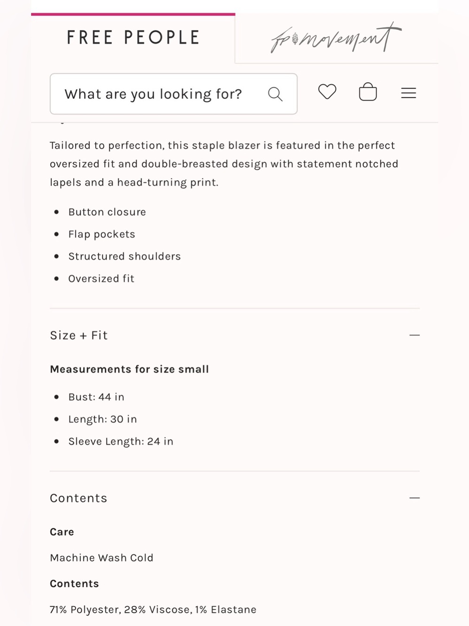The width and height of the screenshot is (469, 626).
Task: Click the 'What are you looking for?' search field
Action: click(174, 94)
